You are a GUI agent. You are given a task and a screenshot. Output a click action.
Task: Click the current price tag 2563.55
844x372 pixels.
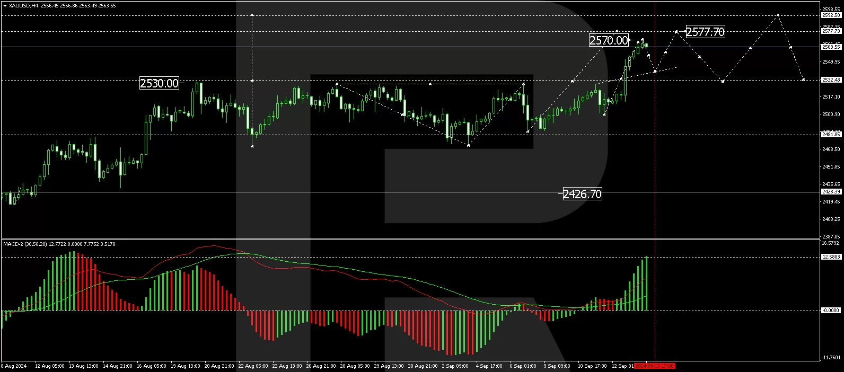(831, 47)
